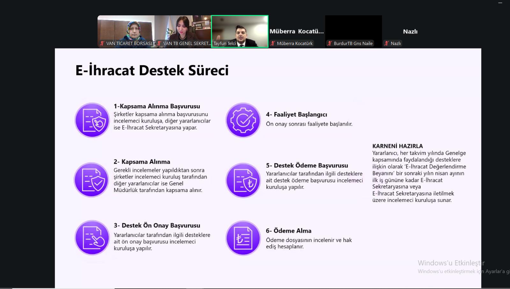The image size is (510, 289).
Task: Minimize the meeting window
Action: (x=500, y=3)
